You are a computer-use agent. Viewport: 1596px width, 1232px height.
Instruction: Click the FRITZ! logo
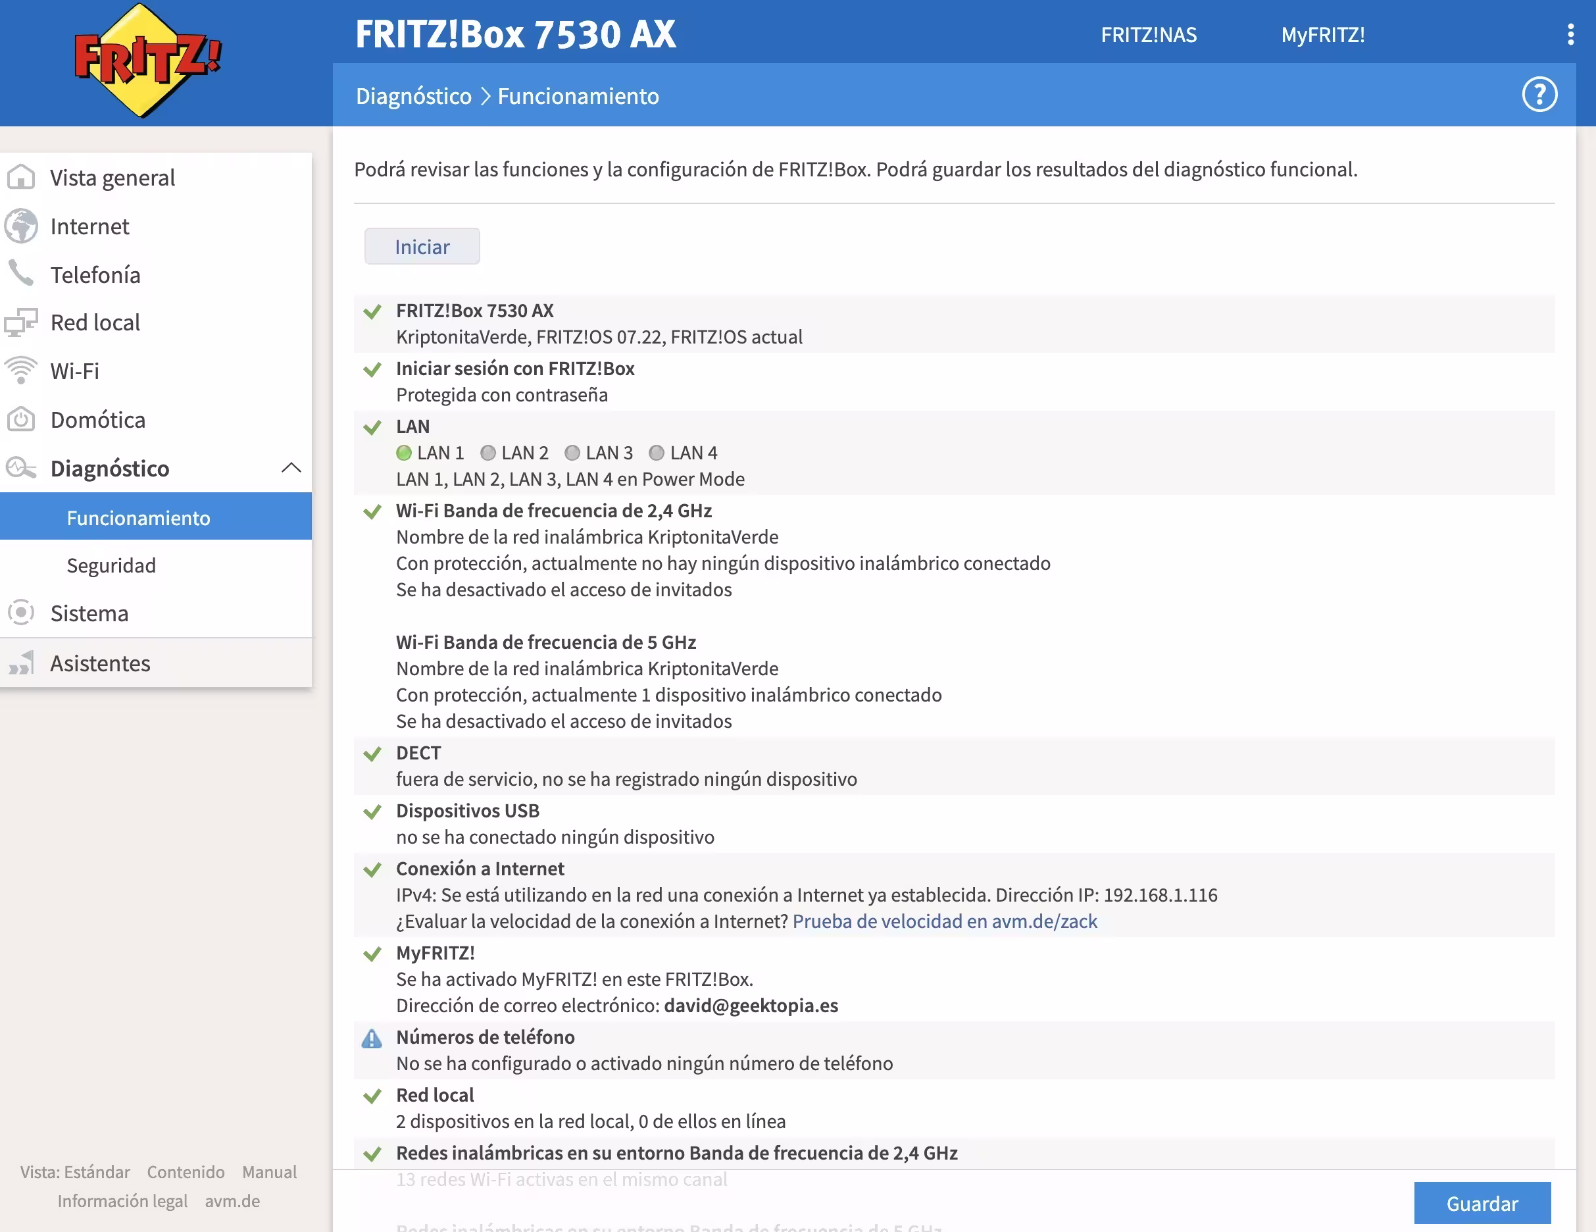point(147,61)
